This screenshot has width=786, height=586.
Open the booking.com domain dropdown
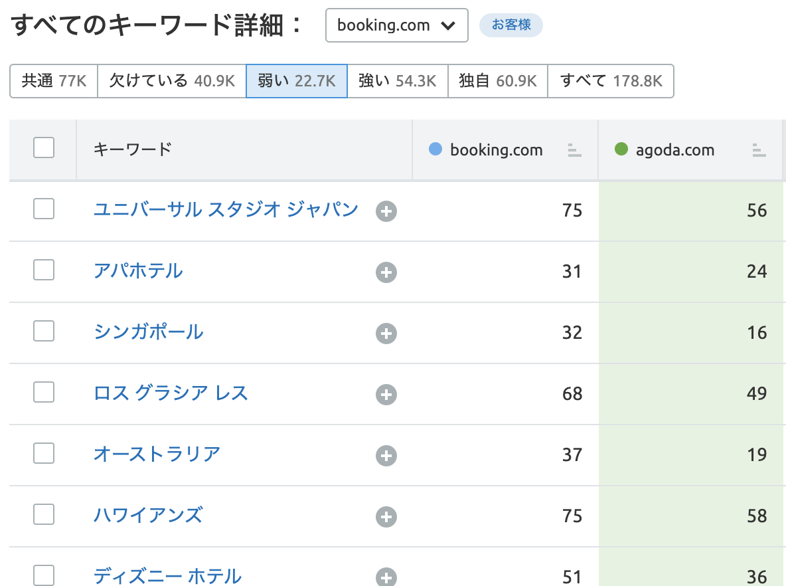(x=396, y=25)
